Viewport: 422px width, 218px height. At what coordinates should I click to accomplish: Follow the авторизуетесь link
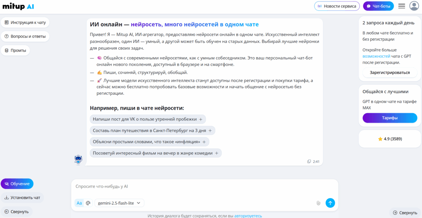click(248, 216)
